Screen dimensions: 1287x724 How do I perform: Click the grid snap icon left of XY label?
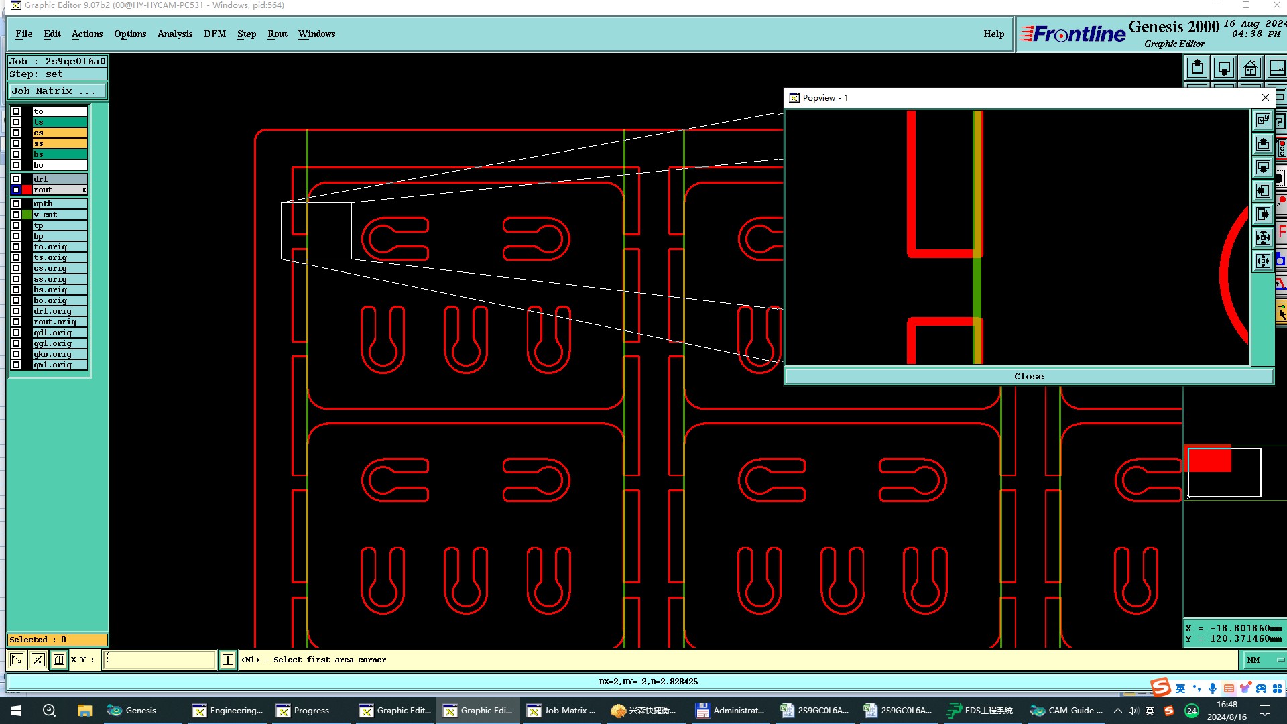click(x=59, y=660)
